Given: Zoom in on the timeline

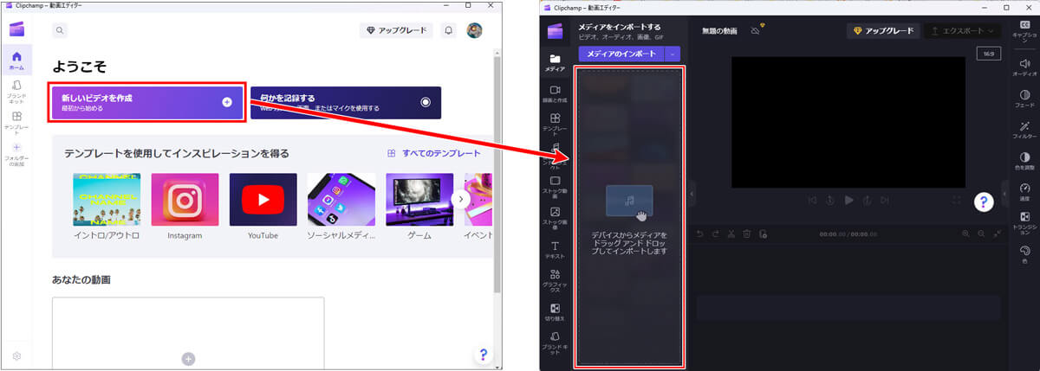Looking at the screenshot, I should coord(966,233).
